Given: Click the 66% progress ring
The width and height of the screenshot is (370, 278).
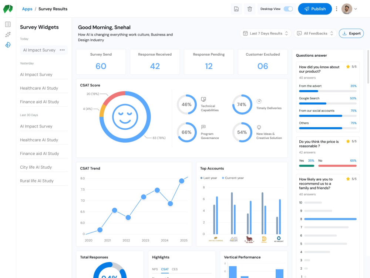Looking at the screenshot, I should [x=186, y=132].
